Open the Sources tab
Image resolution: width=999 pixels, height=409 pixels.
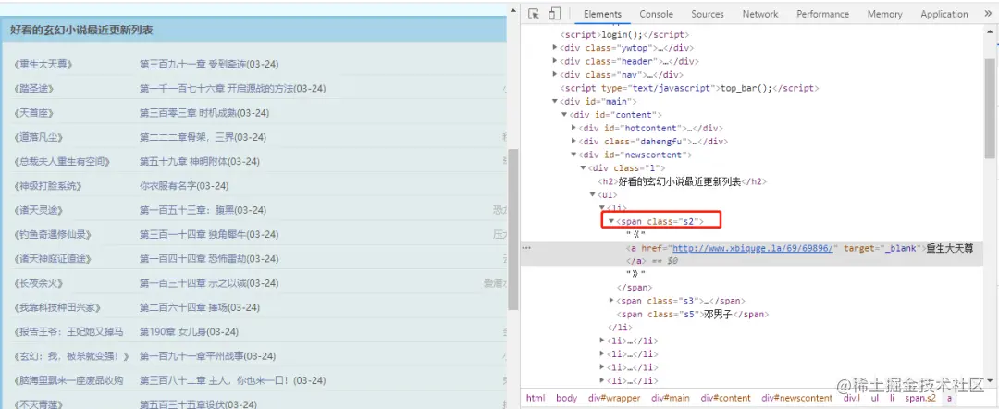tap(708, 14)
